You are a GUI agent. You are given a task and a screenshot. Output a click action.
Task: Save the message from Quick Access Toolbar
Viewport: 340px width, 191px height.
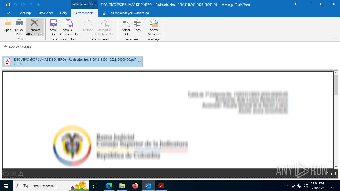(8, 5)
